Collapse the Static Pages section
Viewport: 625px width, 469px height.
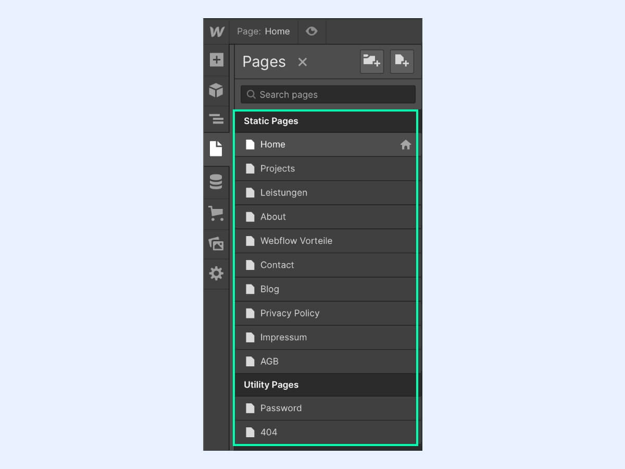point(271,121)
